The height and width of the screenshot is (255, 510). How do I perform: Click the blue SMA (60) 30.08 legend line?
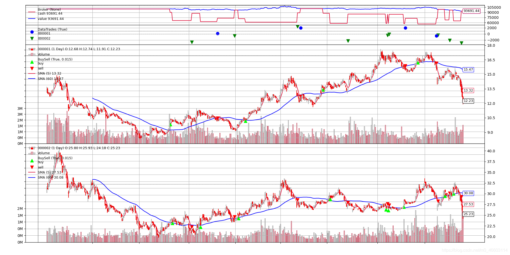click(x=32, y=178)
